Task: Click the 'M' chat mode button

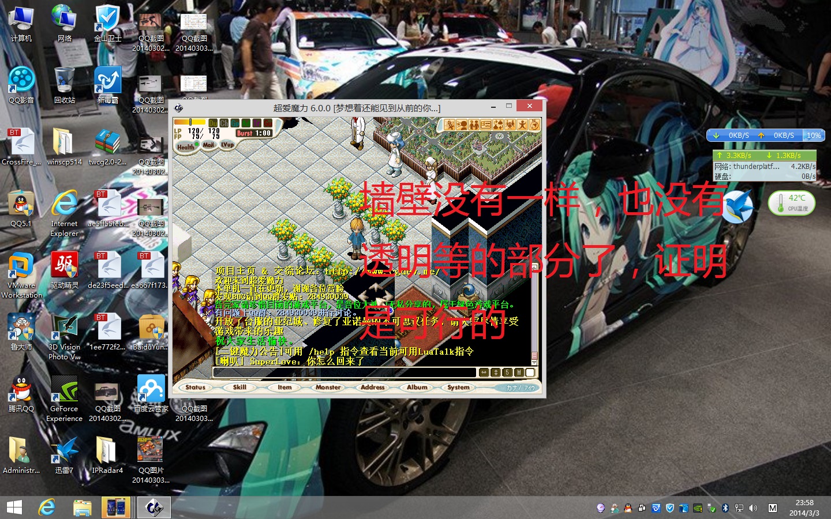Action: click(519, 373)
